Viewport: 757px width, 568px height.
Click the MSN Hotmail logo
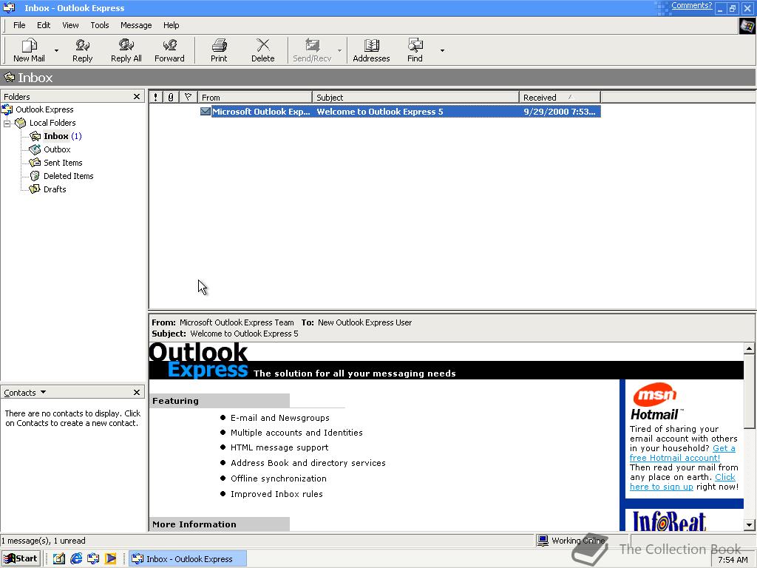[656, 402]
